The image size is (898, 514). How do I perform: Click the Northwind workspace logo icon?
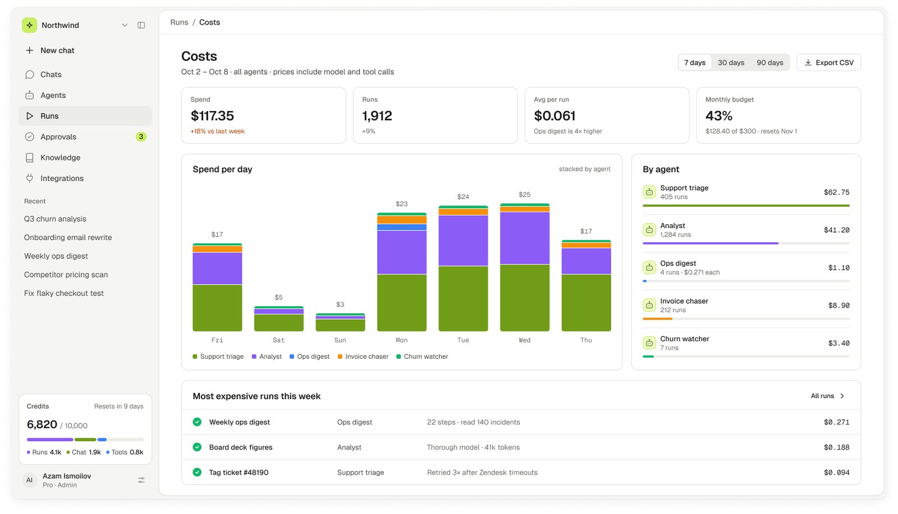click(x=29, y=25)
